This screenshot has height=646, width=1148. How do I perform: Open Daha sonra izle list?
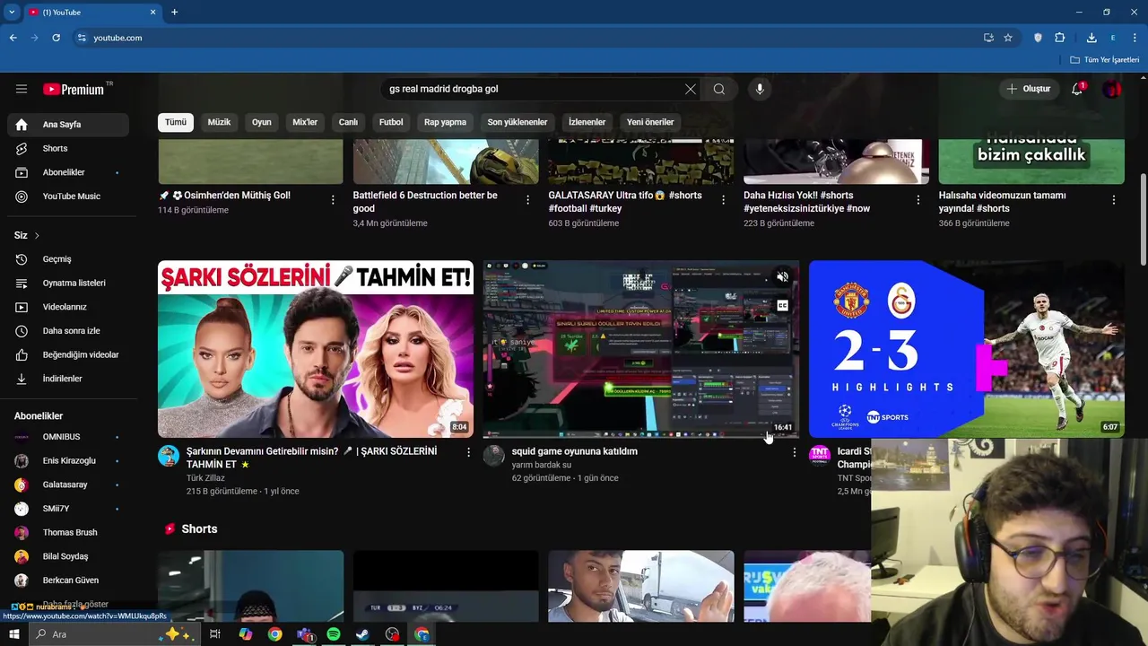click(x=68, y=331)
